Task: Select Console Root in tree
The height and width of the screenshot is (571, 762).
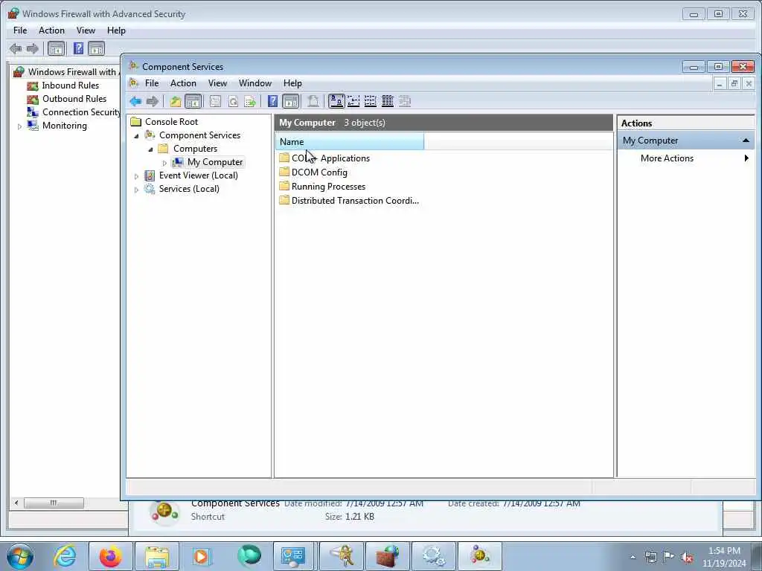Action: coord(172,121)
